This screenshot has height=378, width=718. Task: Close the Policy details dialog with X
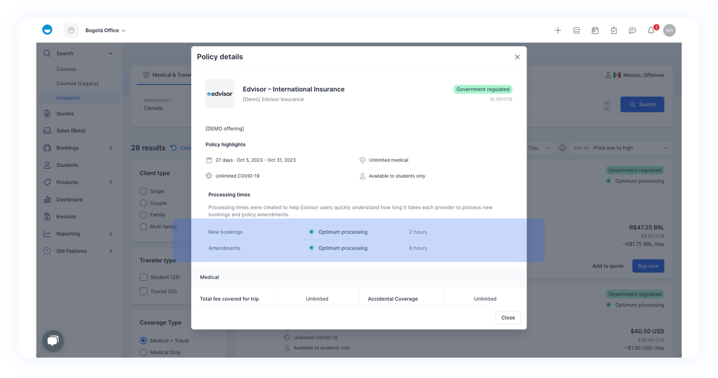click(x=517, y=57)
